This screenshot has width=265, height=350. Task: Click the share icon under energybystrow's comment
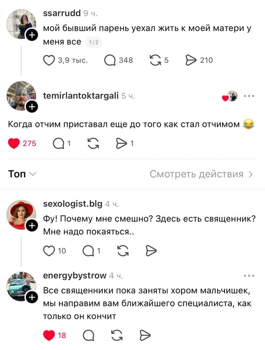pyautogui.click(x=144, y=336)
